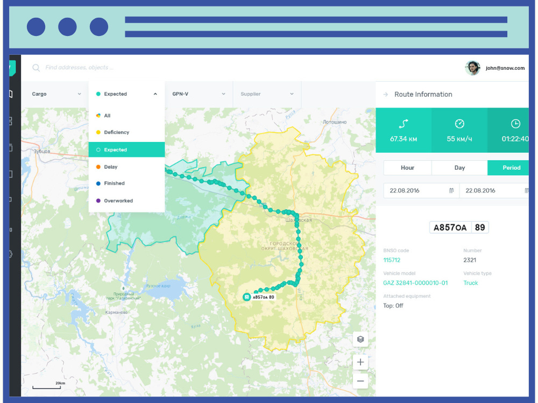Click the truck marker labeled A857OA 89 on map
The image size is (538, 403).
pos(247,296)
